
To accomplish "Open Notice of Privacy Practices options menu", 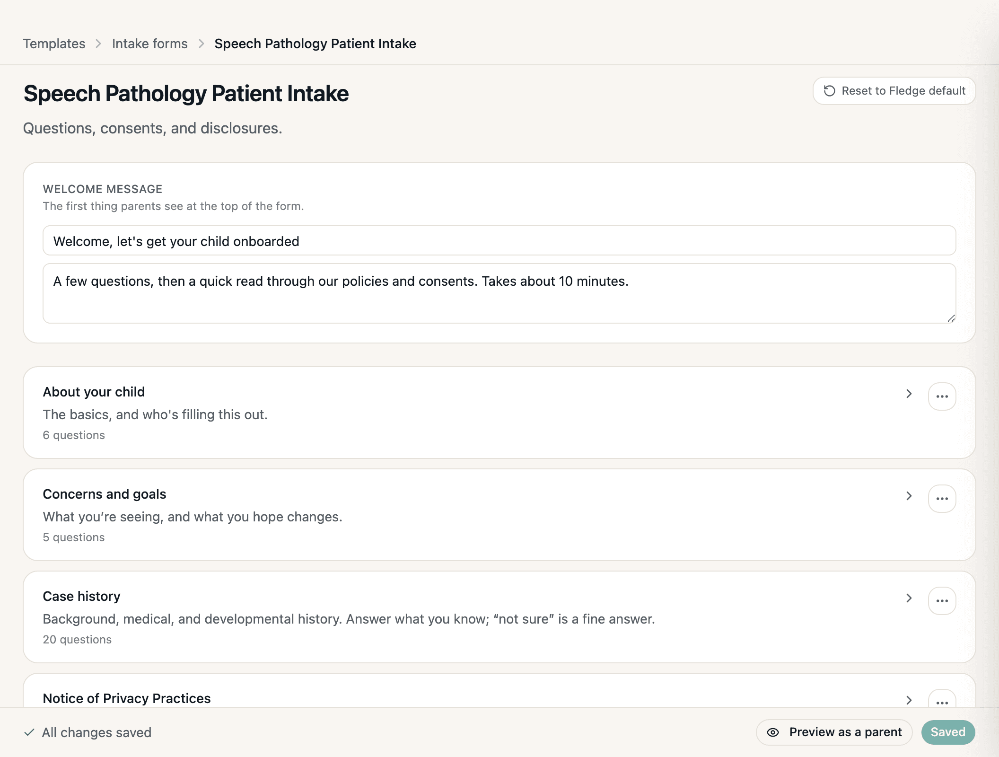I will 942,699.
